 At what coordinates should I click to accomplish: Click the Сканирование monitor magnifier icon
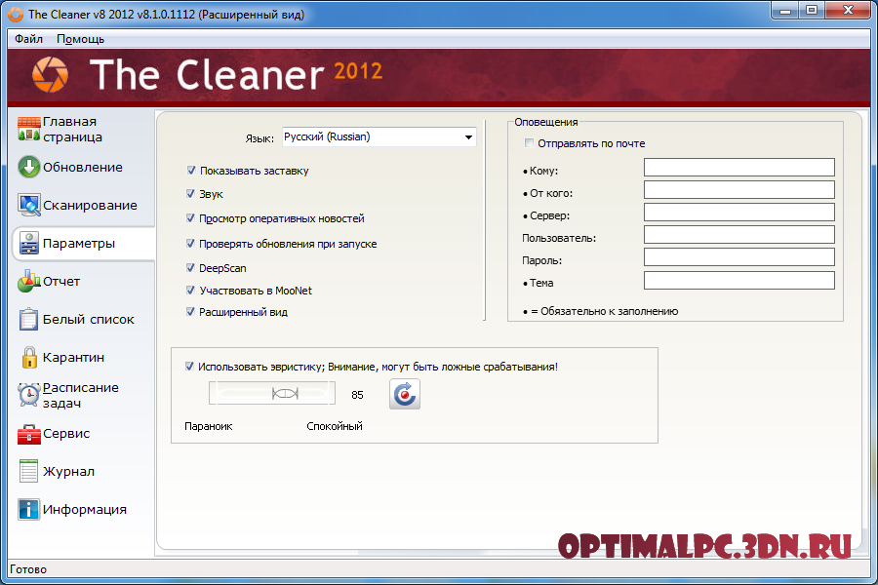28,205
